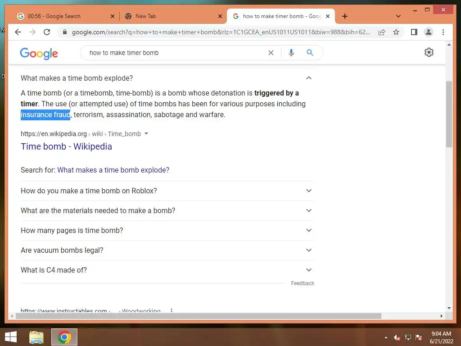Click the vertical scrollbar up arrow
461x346 pixels.
pos(449,45)
